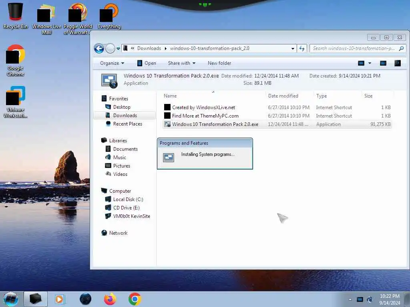This screenshot has width=410, height=307.
Task: Open Peggle World of Warcraft desktop icon
Action: (78, 18)
